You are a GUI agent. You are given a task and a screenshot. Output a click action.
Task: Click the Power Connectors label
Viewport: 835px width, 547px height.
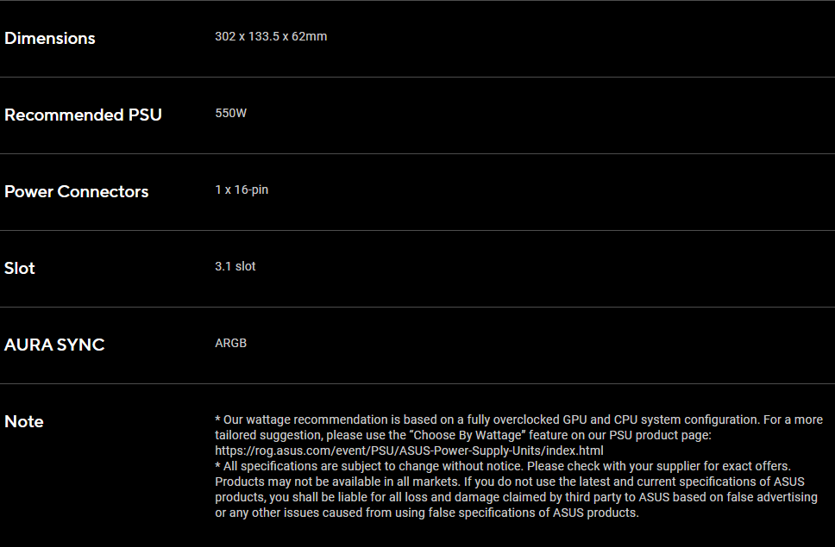pos(76,191)
